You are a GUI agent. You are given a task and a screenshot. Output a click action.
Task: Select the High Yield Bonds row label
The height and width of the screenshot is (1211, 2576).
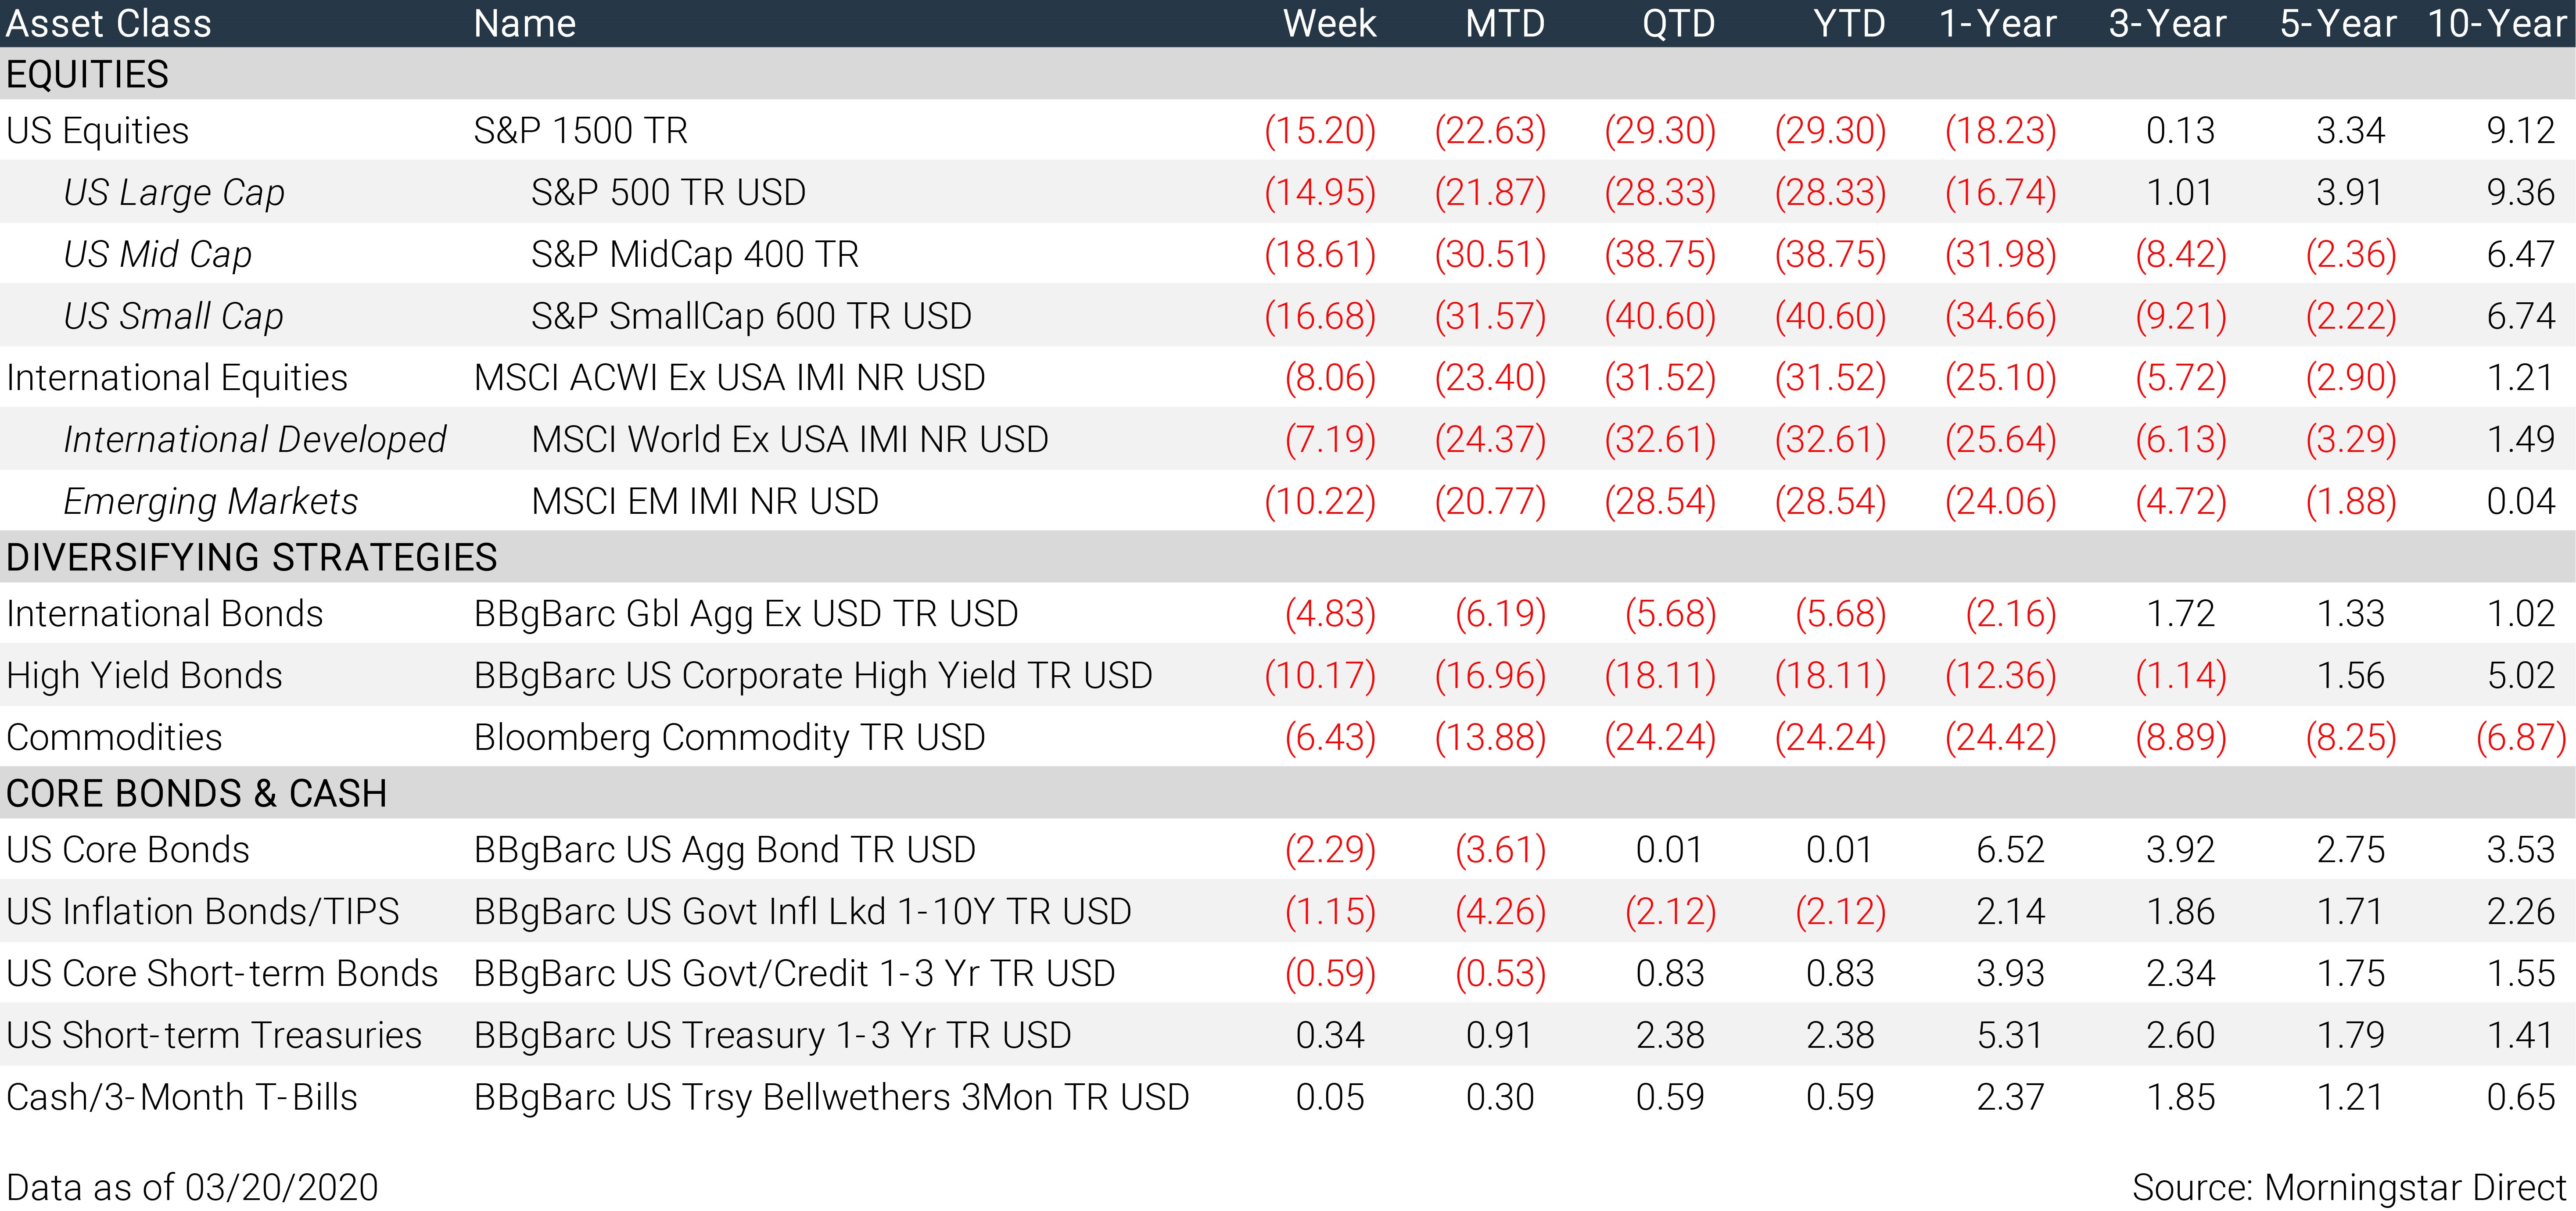tap(144, 675)
